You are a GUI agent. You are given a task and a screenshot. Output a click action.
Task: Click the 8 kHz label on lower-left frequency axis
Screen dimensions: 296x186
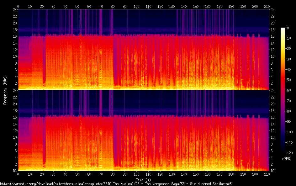coord(15,144)
